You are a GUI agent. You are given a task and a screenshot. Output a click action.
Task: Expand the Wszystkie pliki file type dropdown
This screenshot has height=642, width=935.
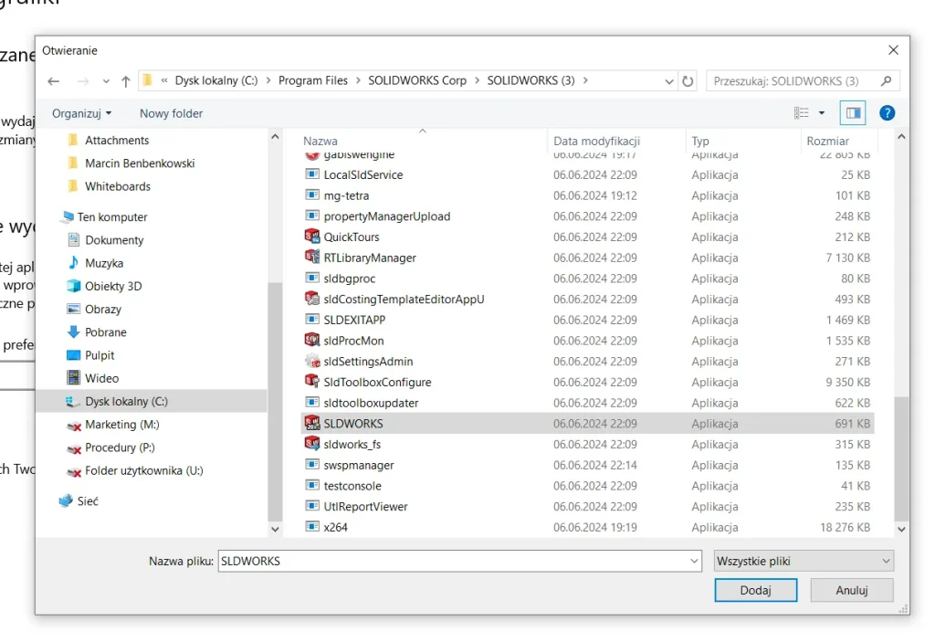pos(804,561)
